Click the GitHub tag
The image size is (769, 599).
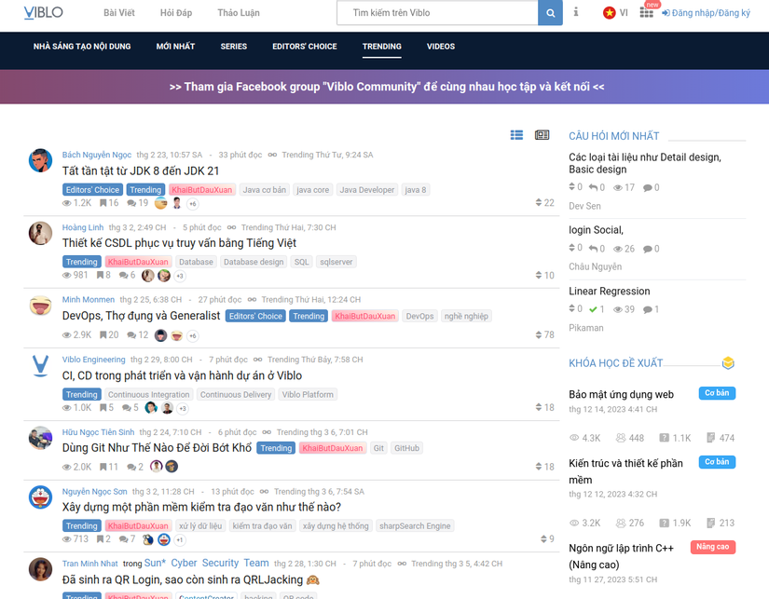406,448
